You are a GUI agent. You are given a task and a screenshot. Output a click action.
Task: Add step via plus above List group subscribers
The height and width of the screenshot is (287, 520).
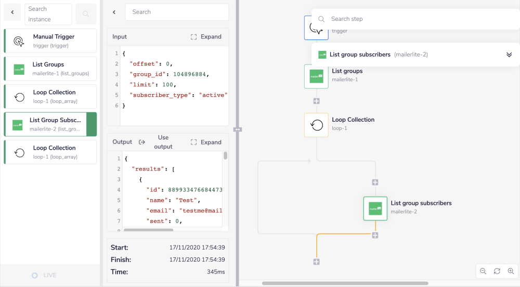(x=375, y=182)
